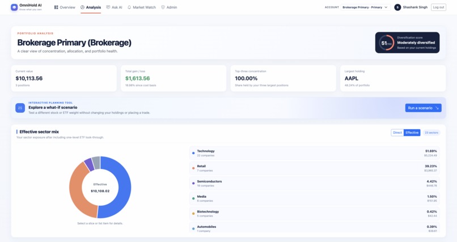Click the Market Watch bell icon
This screenshot has height=242, width=457.
(x=129, y=7)
